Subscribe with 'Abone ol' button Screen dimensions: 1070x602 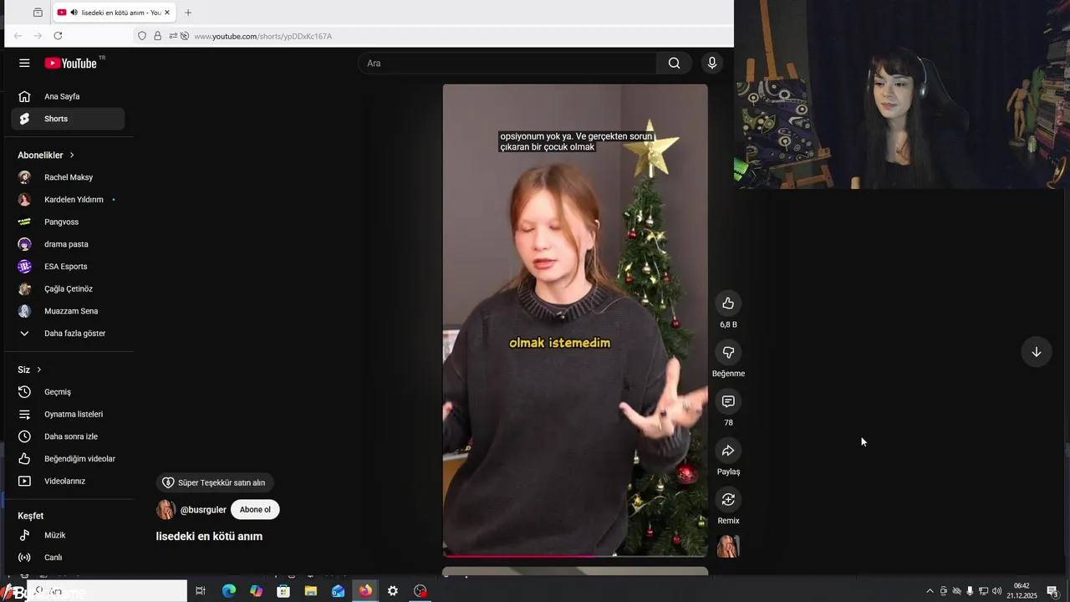[255, 509]
